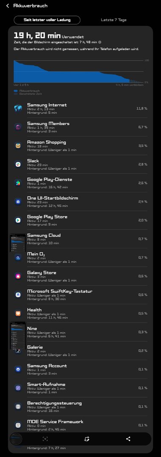The image size is (161, 457).
Task: Open the screenshot preview thumbnail in toolbar
Action: (x=17, y=439)
